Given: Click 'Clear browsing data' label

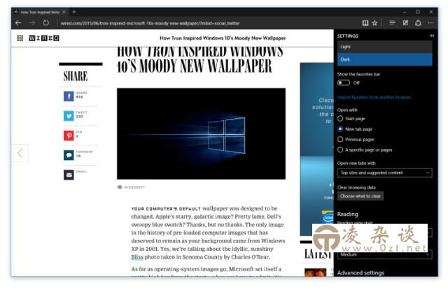Looking at the screenshot, I should coord(356,187).
